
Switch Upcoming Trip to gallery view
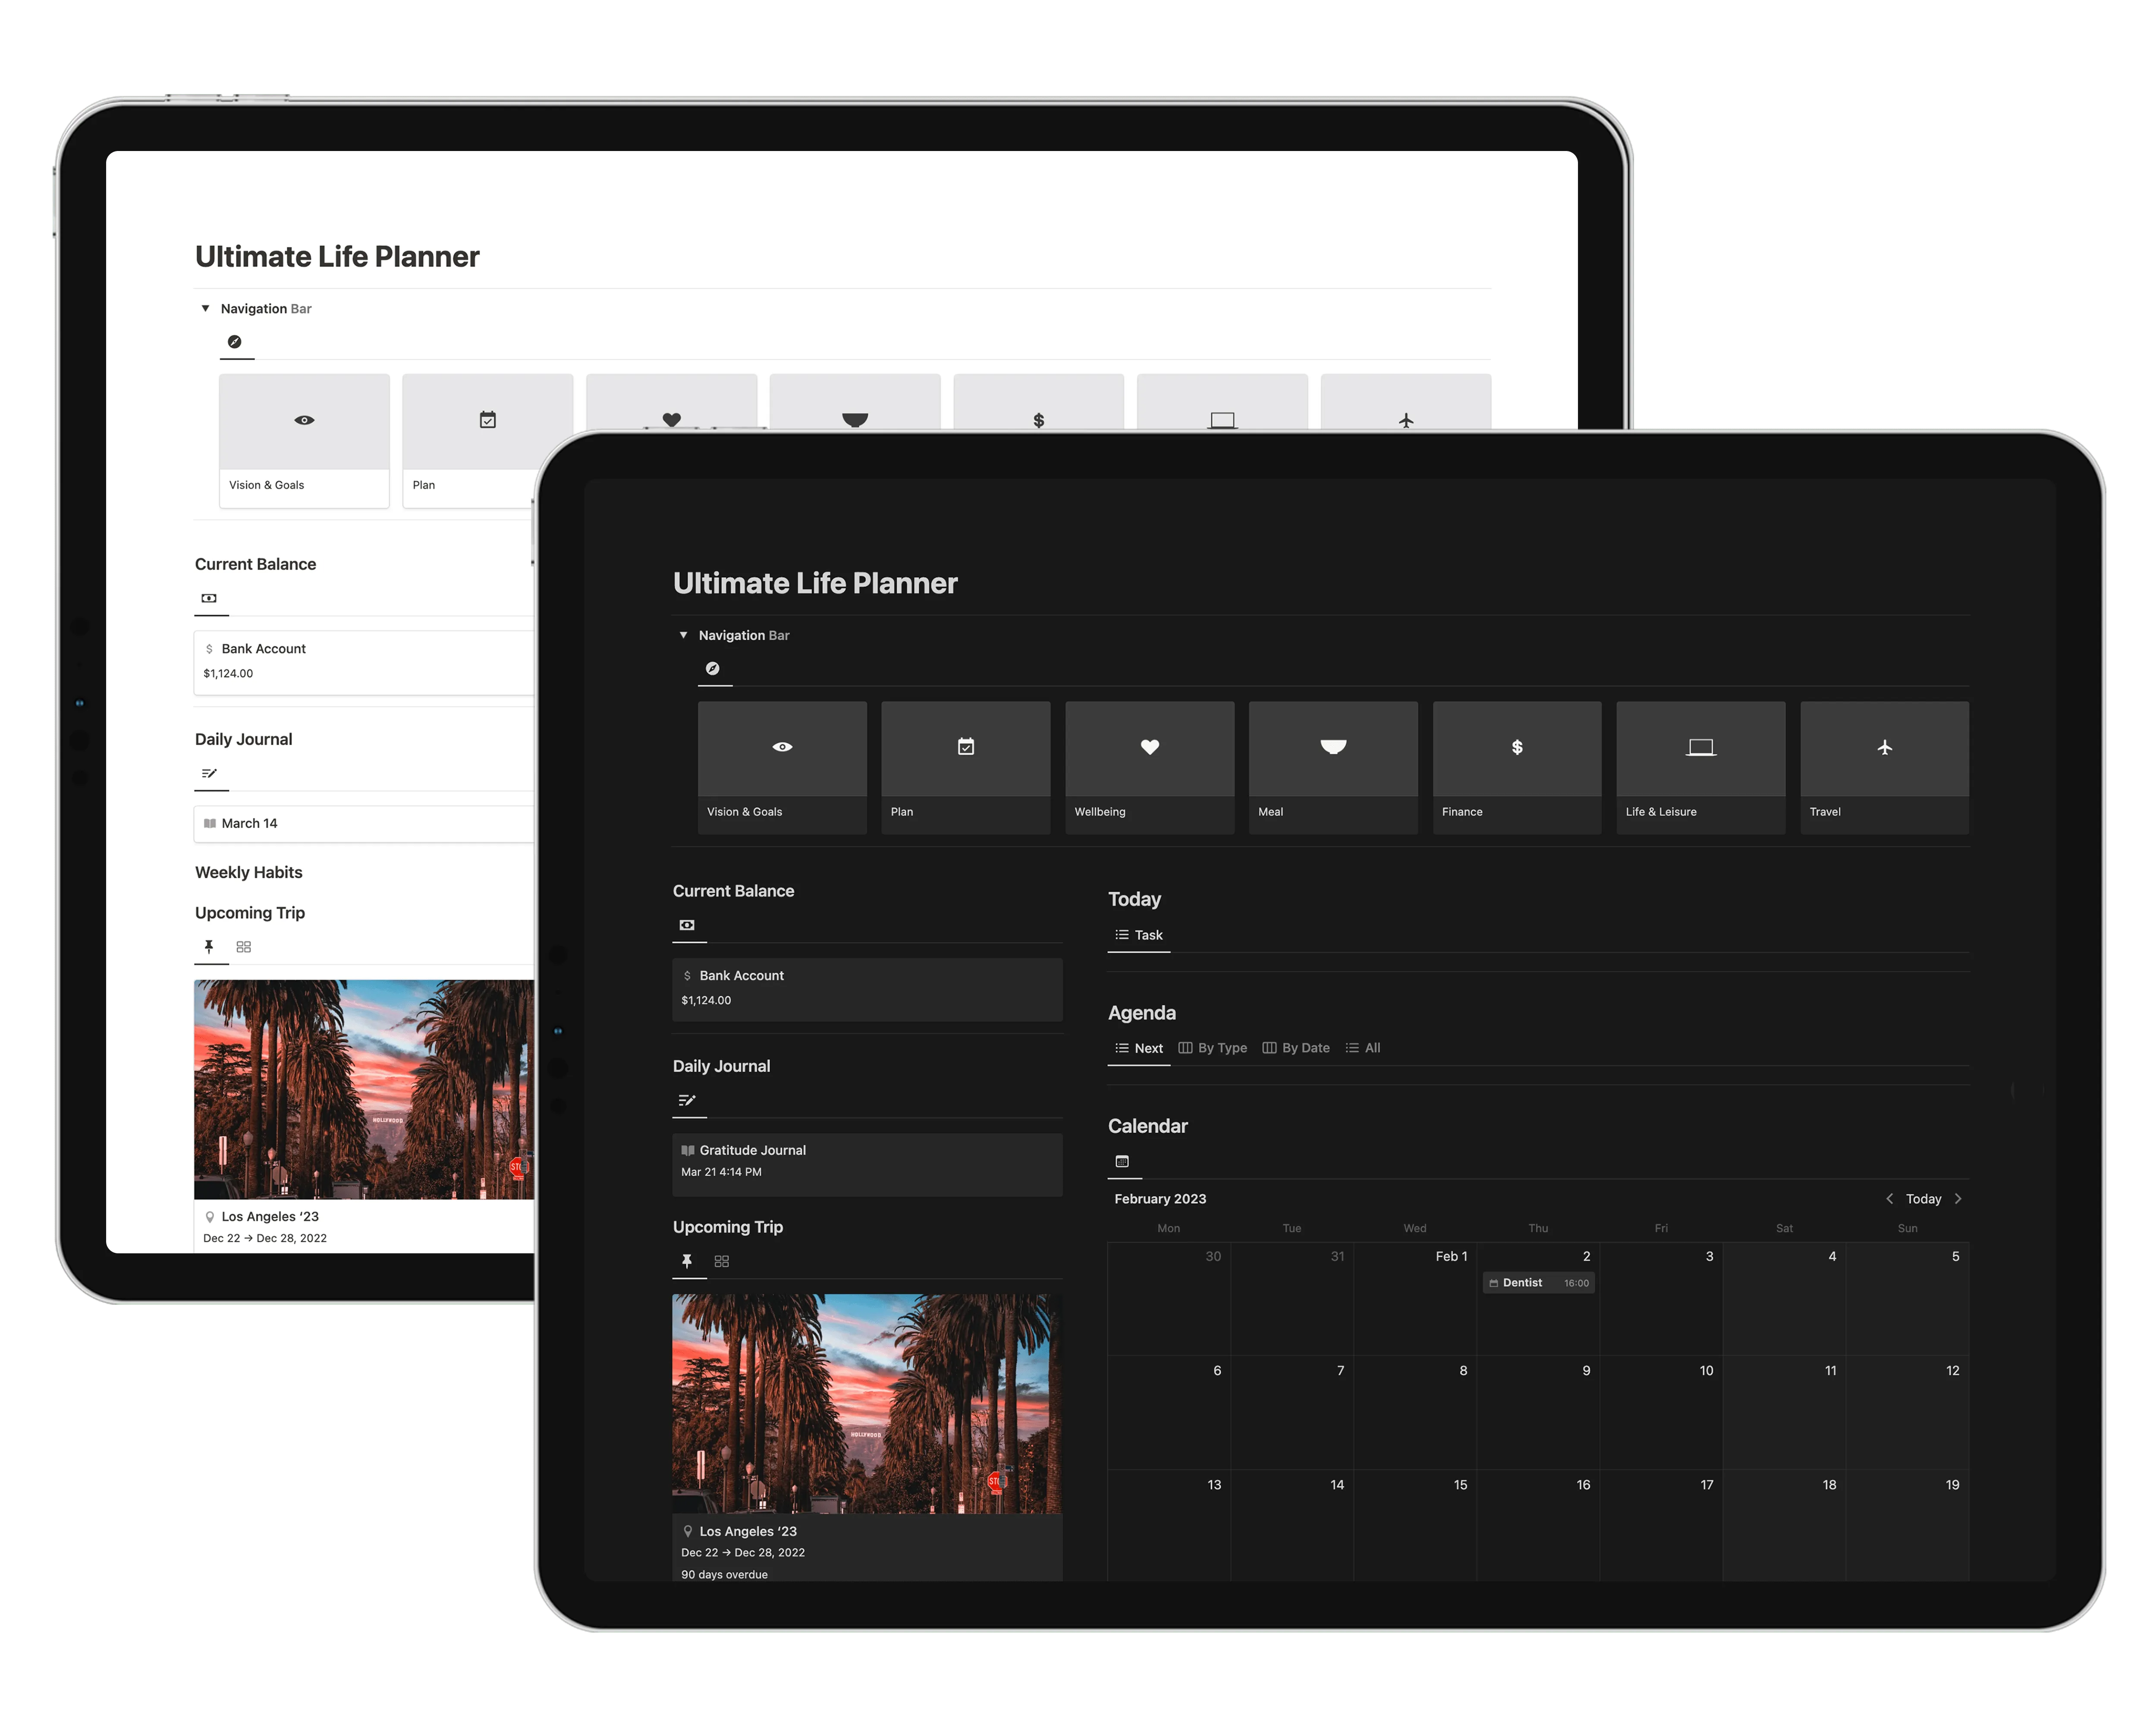722,1262
